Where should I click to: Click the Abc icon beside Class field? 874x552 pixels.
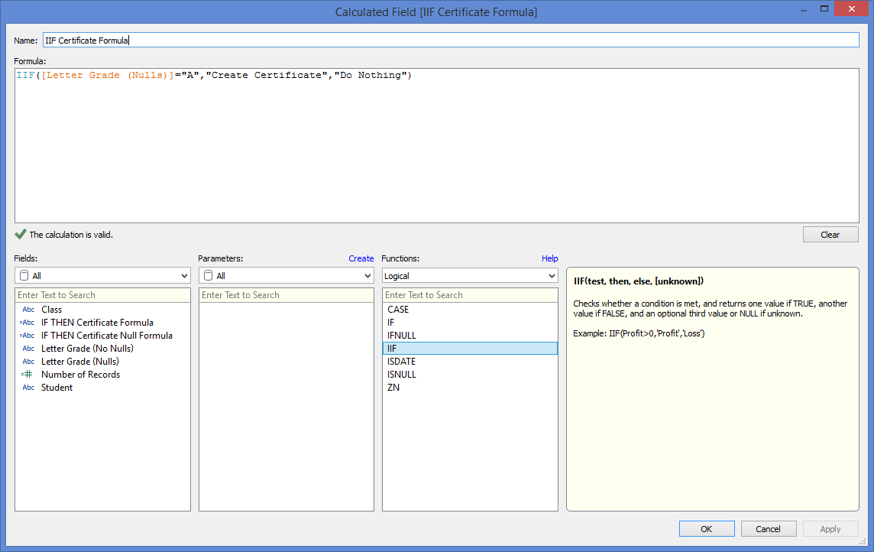point(28,310)
